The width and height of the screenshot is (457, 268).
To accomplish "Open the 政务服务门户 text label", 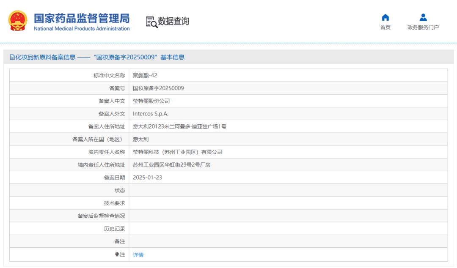I will coord(423,27).
